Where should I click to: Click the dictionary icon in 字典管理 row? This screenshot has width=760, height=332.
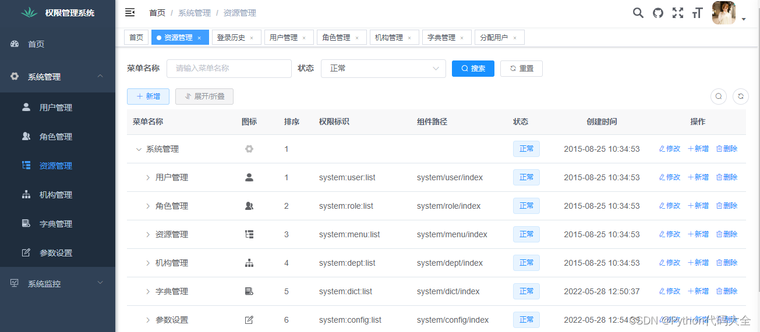point(249,291)
